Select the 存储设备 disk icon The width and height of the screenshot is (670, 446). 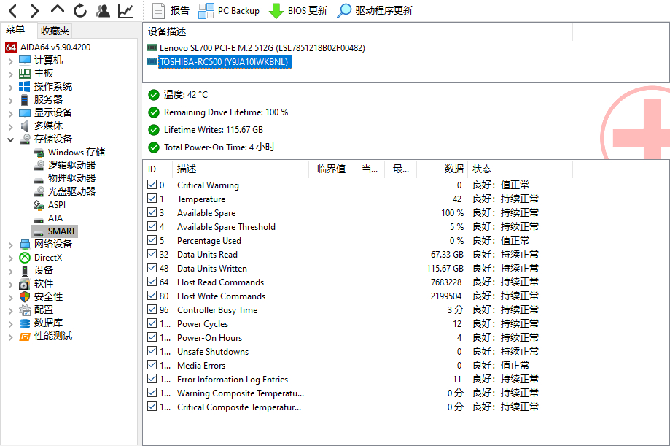click(x=25, y=139)
